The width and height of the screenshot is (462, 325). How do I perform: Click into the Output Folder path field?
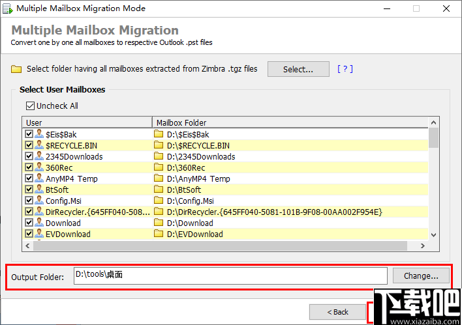[x=230, y=276]
